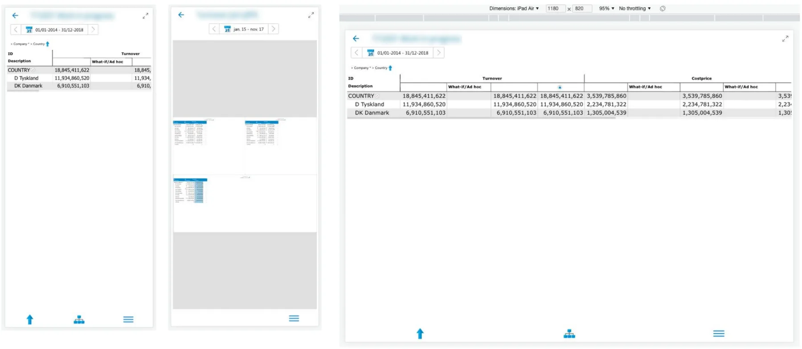Click the Company breadcrumb in the iPad Air view
802x349 pixels.
(x=361, y=68)
